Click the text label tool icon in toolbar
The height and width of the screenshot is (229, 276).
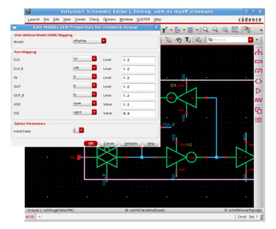click(164, 30)
